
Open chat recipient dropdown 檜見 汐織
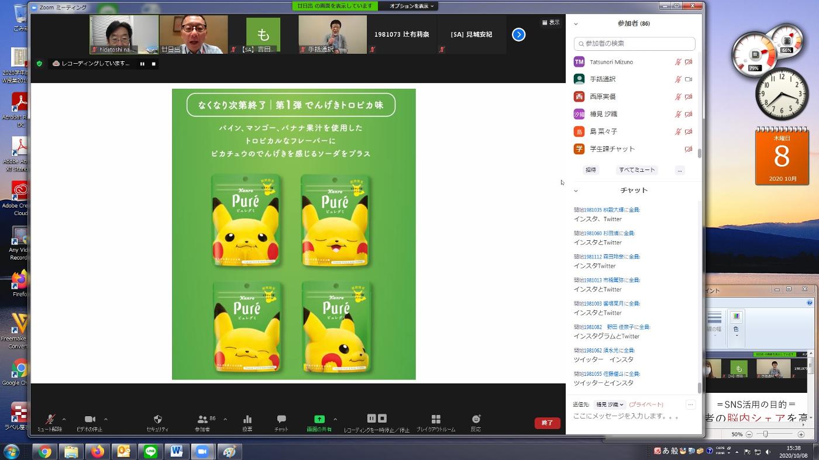[x=610, y=404]
